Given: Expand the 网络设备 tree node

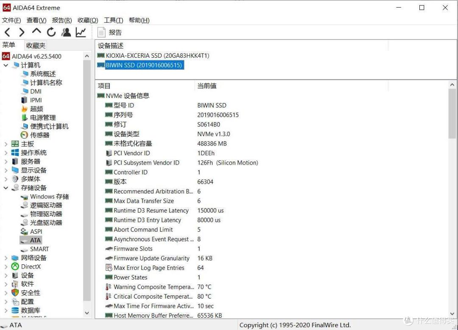Looking at the screenshot, I should 6,258.
